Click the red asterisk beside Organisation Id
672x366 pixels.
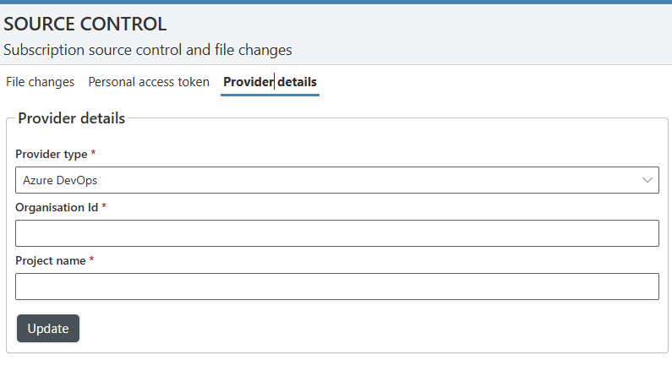click(x=104, y=207)
